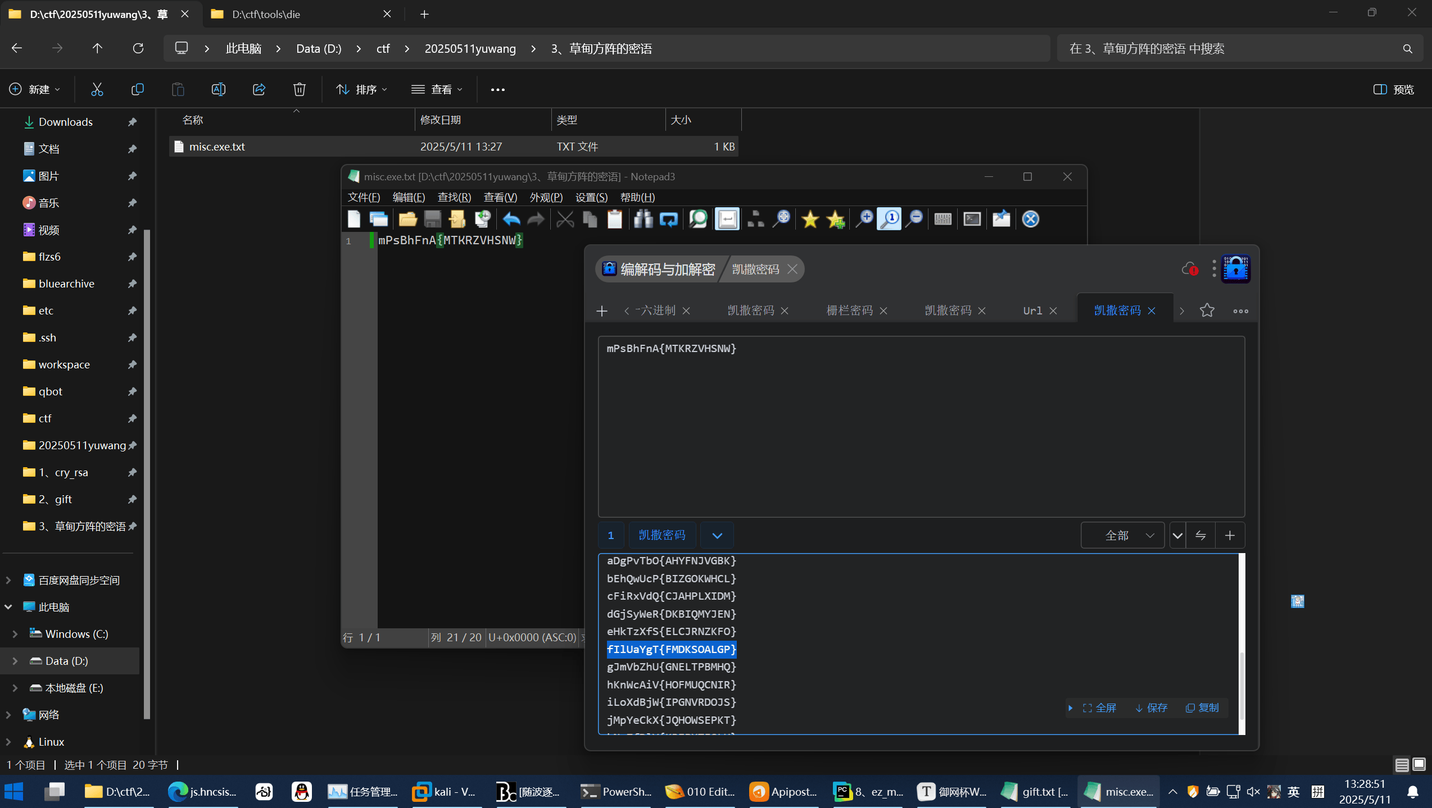Click the cipher input text area
1432x808 pixels.
point(921,427)
